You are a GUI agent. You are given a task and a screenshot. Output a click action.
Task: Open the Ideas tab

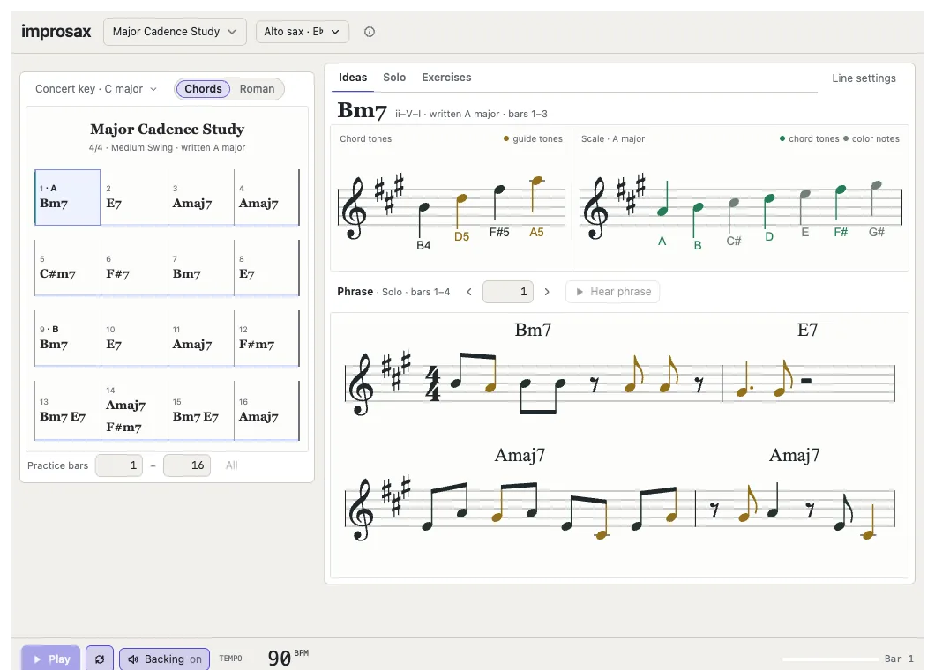click(353, 78)
